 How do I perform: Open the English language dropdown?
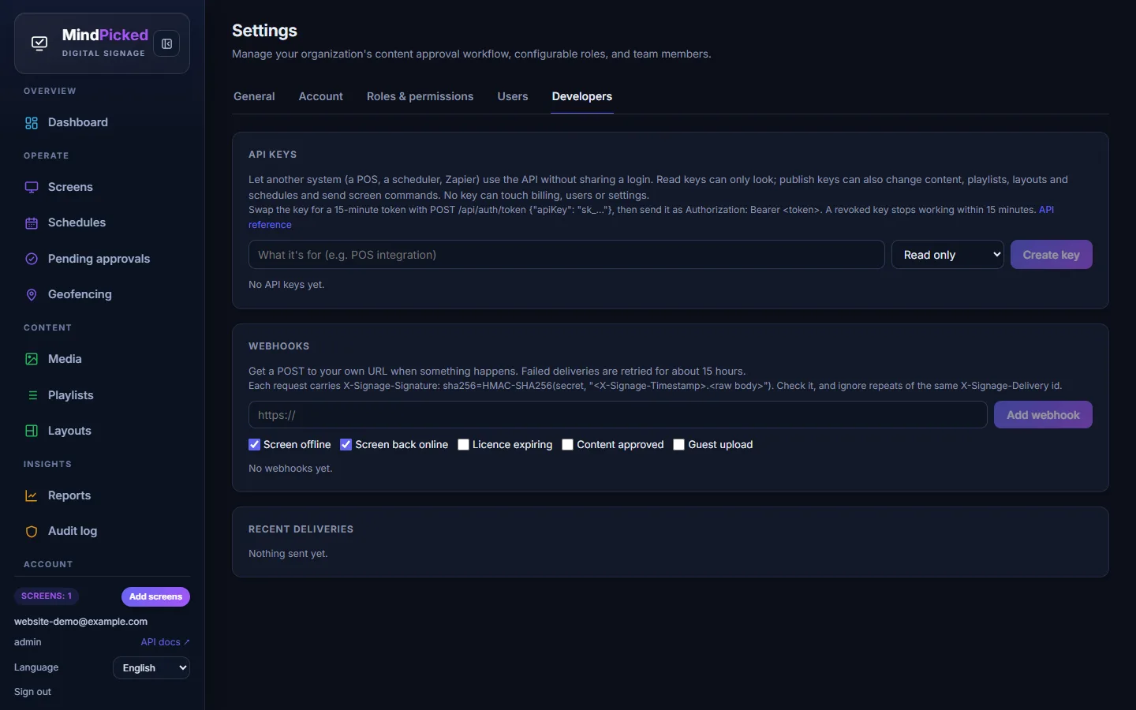pyautogui.click(x=151, y=668)
